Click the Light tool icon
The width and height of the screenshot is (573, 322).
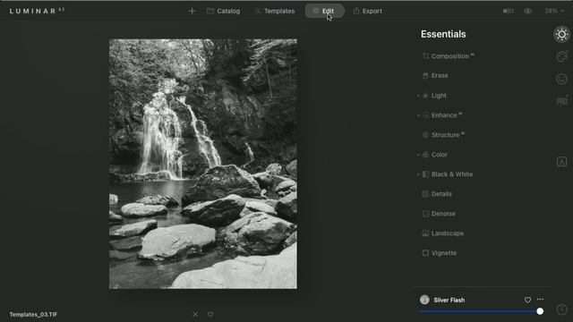click(x=425, y=96)
